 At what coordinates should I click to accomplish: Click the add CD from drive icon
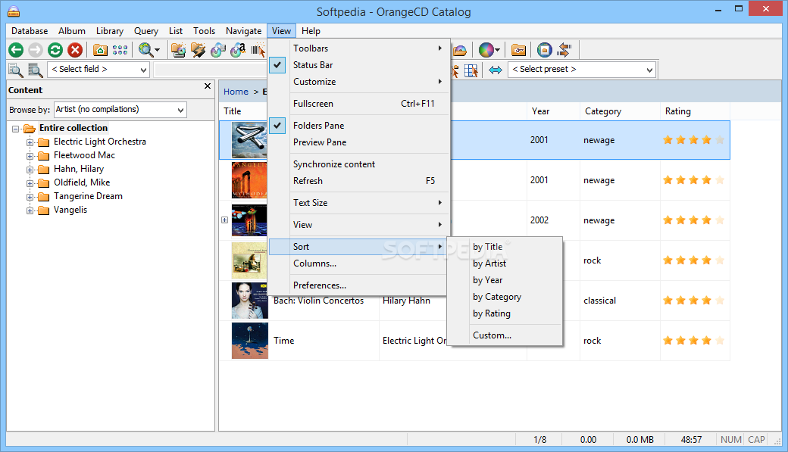(178, 50)
